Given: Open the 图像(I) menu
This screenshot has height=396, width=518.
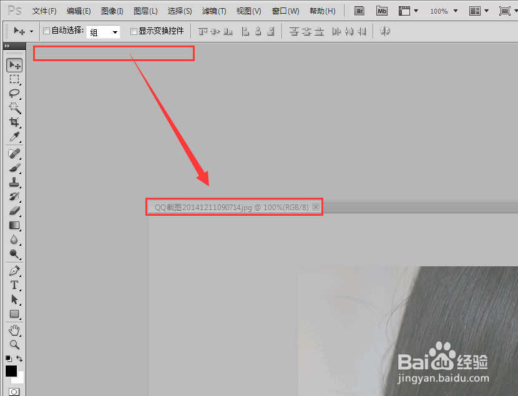Looking at the screenshot, I should pyautogui.click(x=112, y=11).
